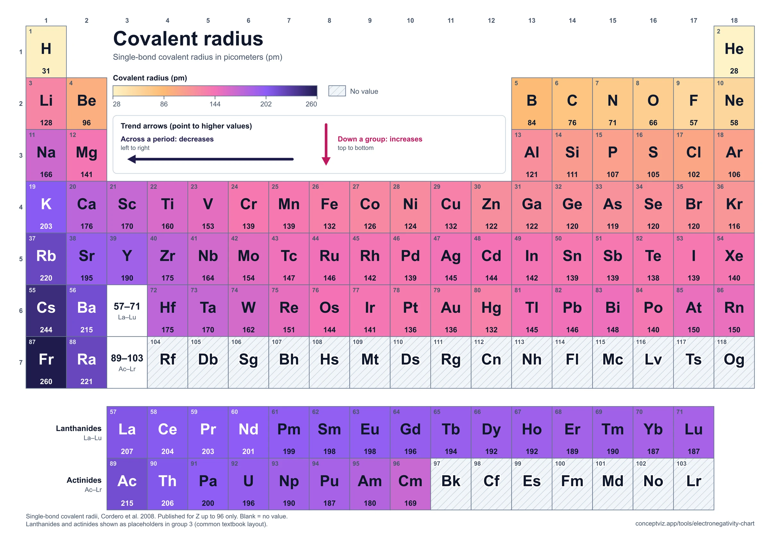Click the group 18 column header
The width and height of the screenshot is (770, 545).
(734, 21)
